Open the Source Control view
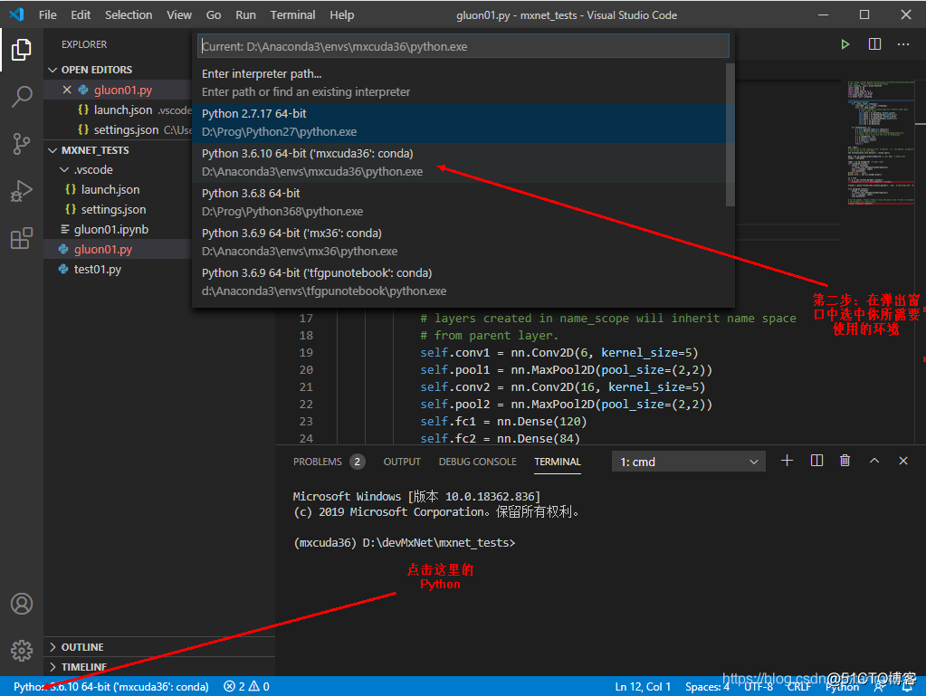This screenshot has width=926, height=696. 21,144
